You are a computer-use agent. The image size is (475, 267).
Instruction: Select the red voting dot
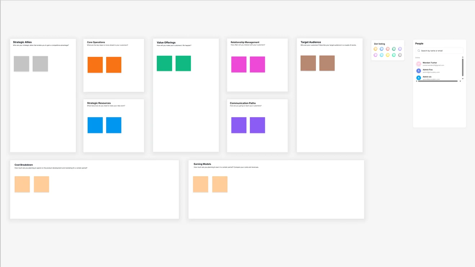point(388,49)
